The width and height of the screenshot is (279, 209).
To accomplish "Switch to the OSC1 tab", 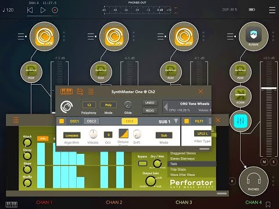I will click(x=74, y=121).
